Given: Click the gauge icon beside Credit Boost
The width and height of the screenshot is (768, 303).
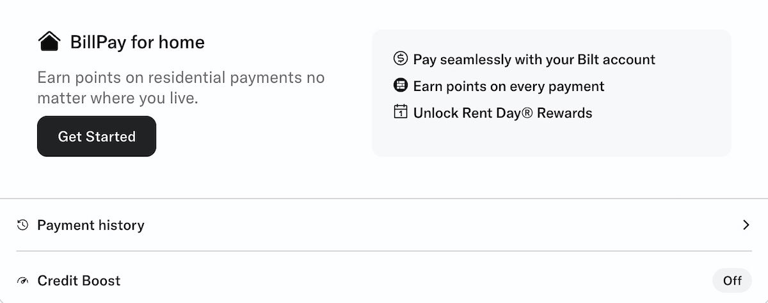Looking at the screenshot, I should coord(22,281).
